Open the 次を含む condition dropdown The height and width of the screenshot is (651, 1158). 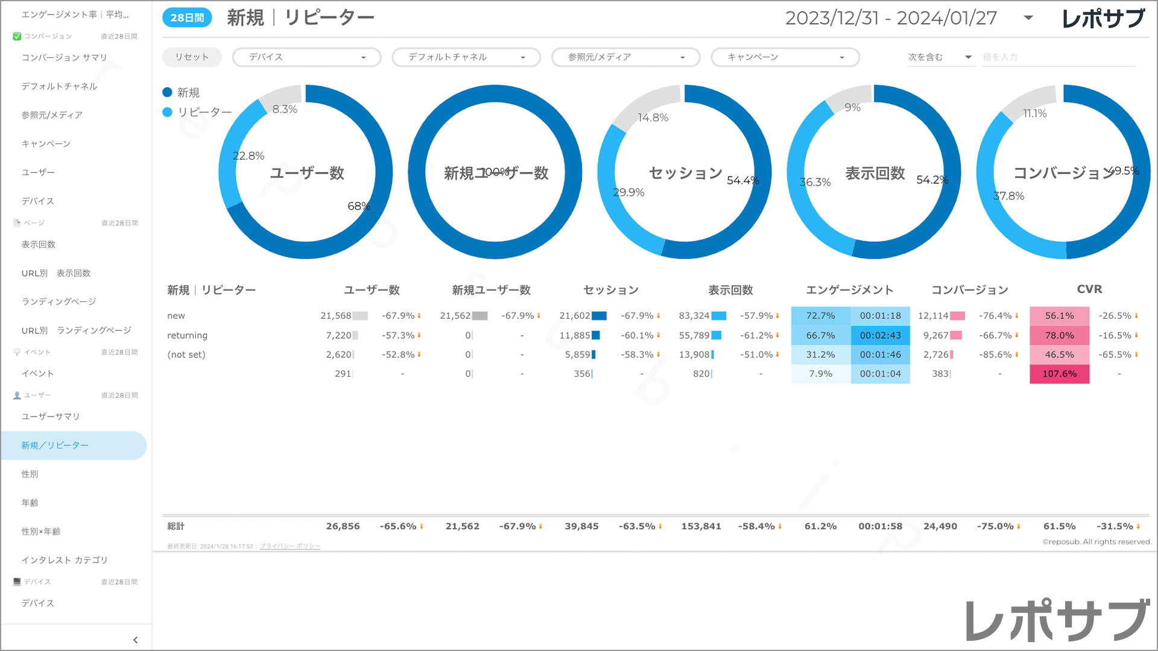tap(940, 57)
